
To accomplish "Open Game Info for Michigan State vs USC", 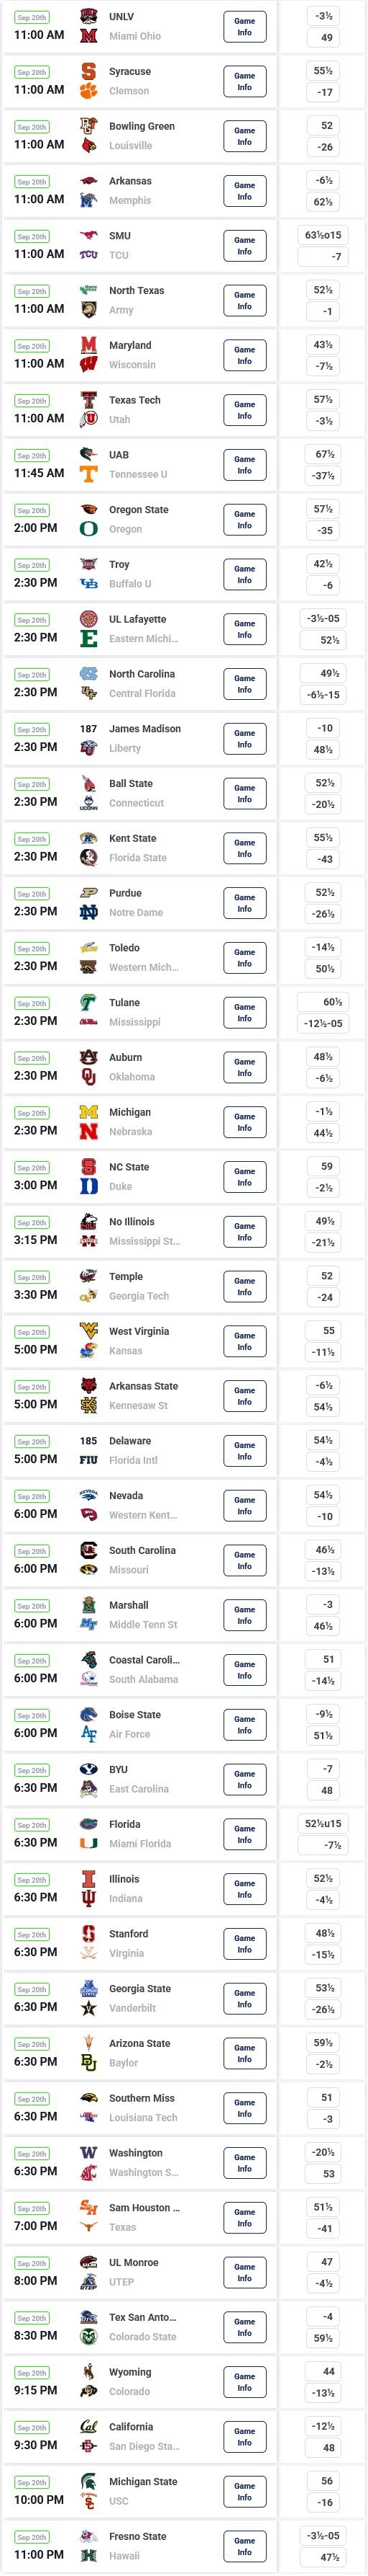I will 244,2492.
